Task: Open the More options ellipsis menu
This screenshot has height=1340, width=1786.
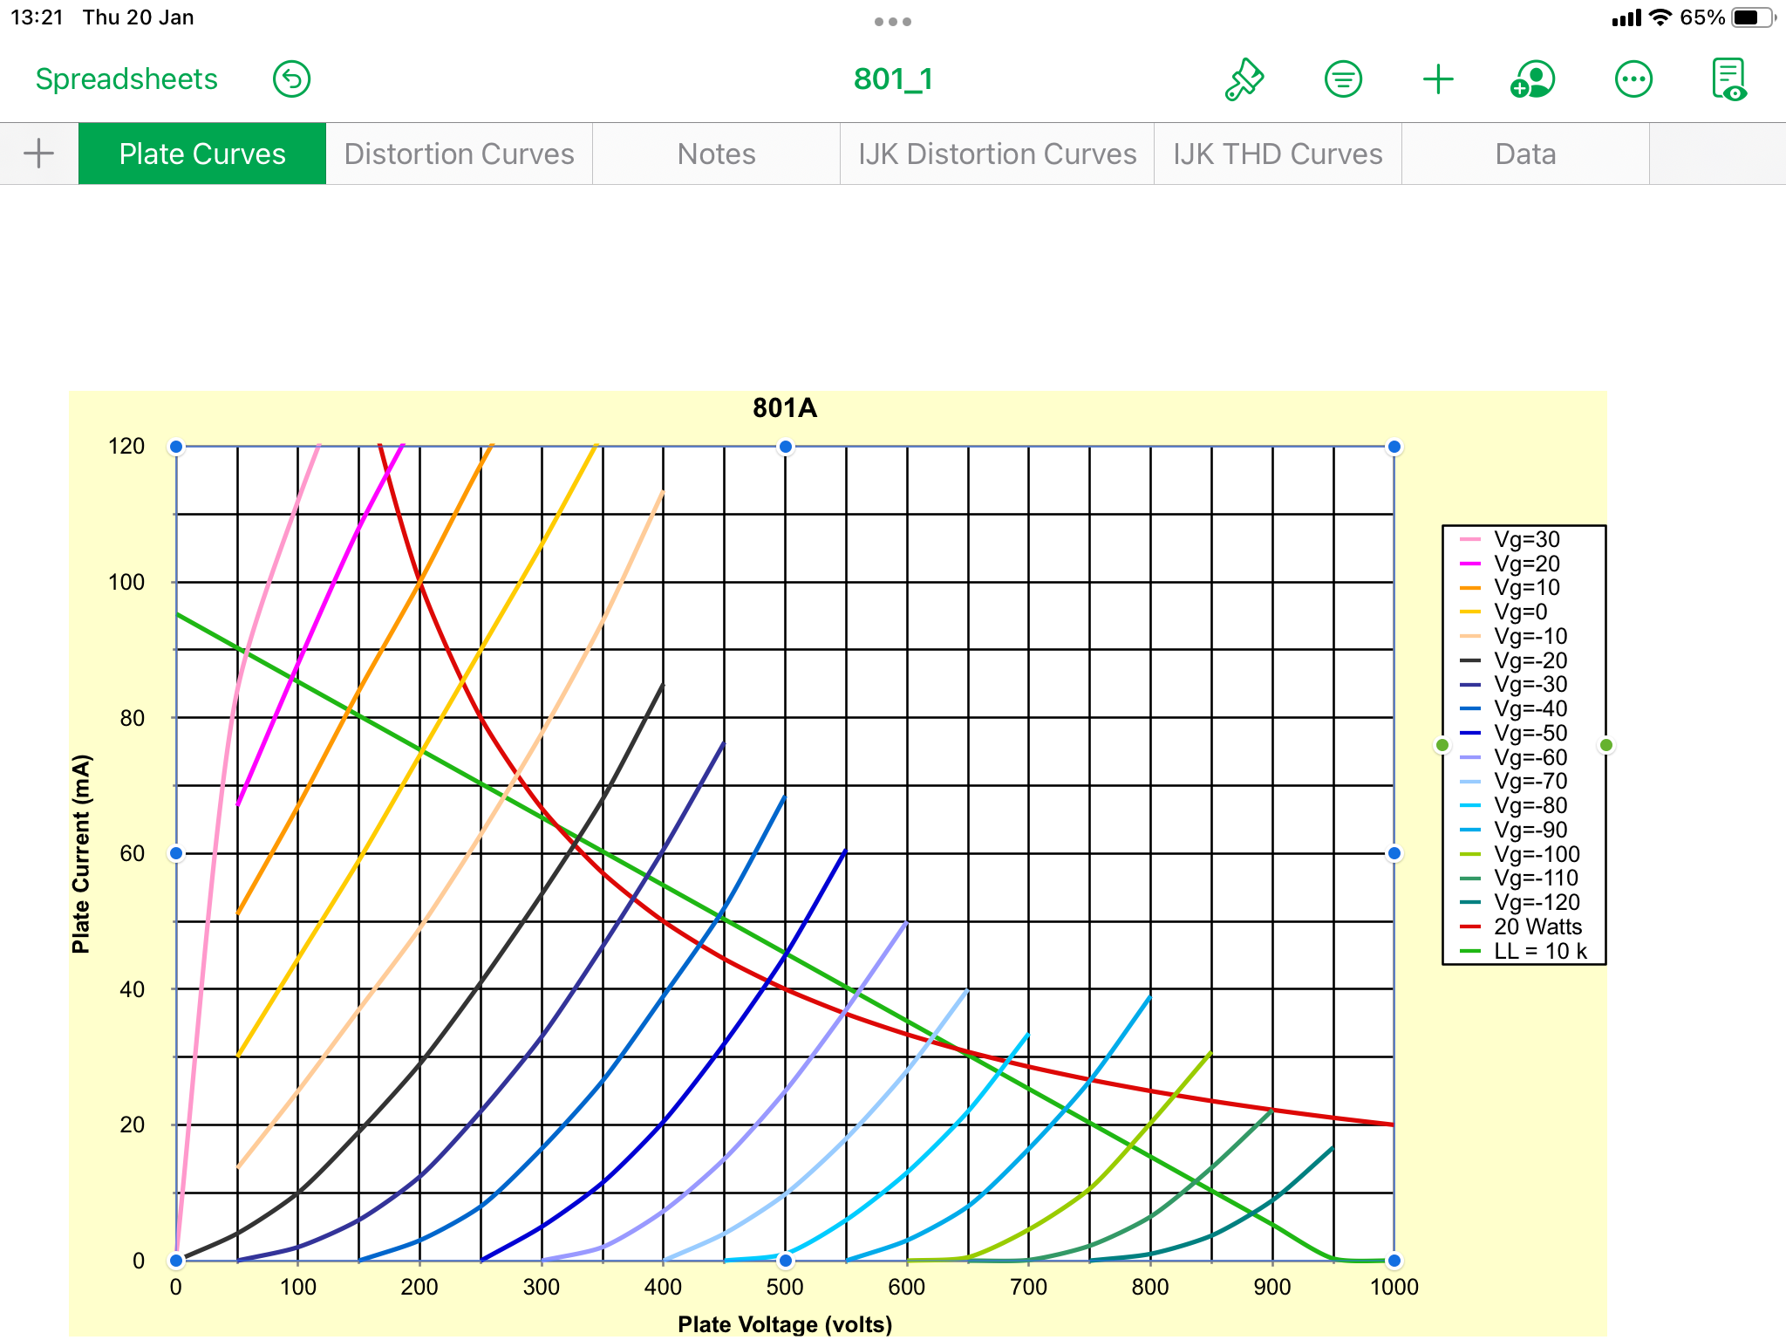Action: [1633, 79]
